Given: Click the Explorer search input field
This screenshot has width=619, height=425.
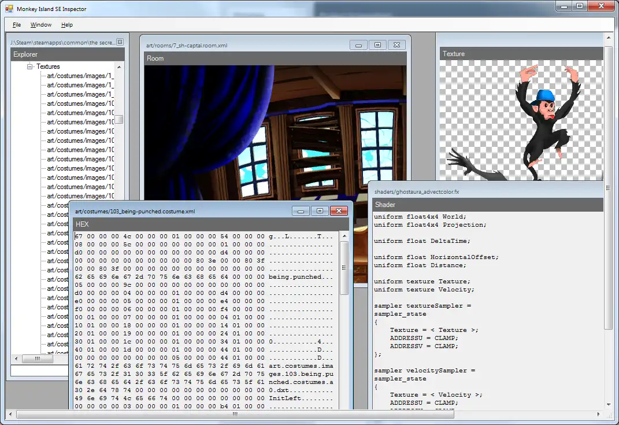Looking at the screenshot, I should [39, 371].
